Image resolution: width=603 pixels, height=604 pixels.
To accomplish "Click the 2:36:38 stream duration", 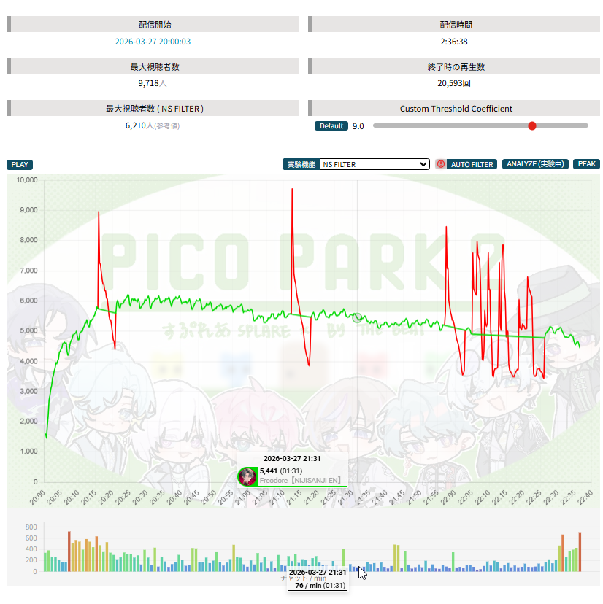I will (x=454, y=42).
